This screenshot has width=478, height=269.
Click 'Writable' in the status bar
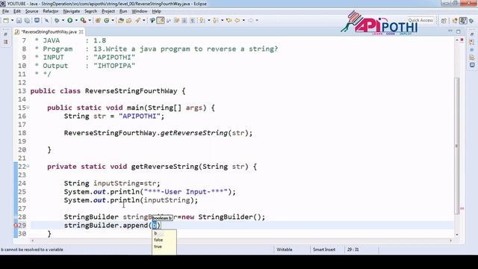click(285, 250)
